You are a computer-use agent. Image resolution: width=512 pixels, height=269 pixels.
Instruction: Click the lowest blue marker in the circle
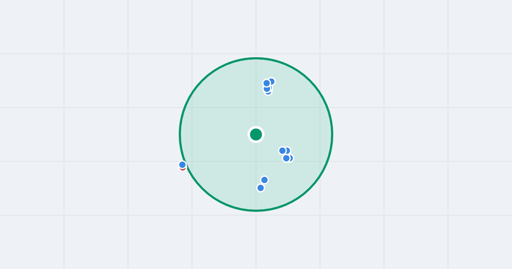261,188
